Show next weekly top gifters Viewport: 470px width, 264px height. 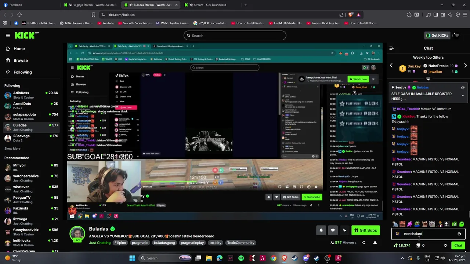pos(465,66)
